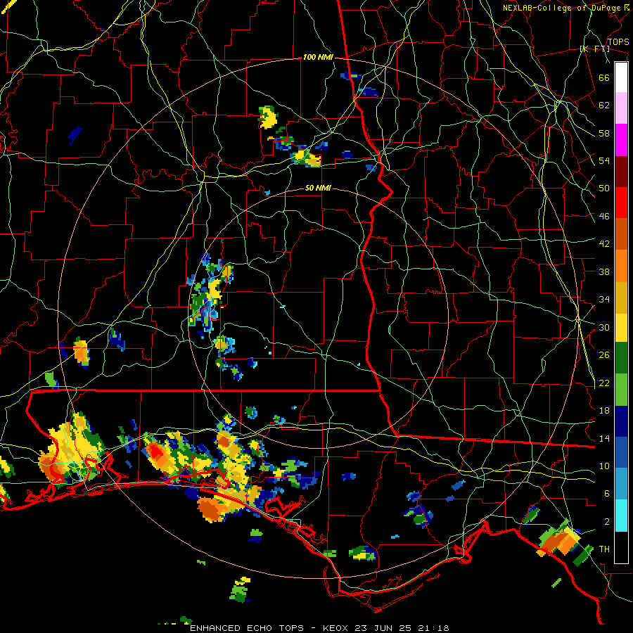Click the 6 value on the legend

coord(607,494)
